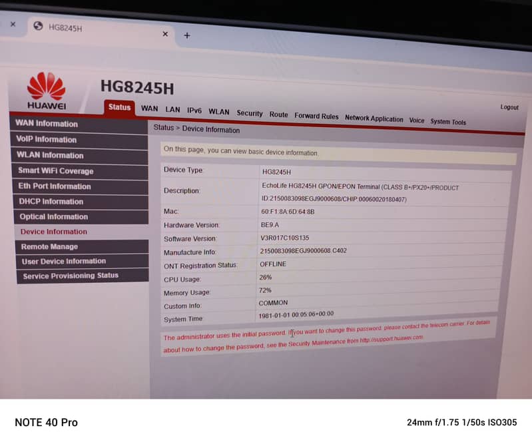
Task: Switch to the Voice tab
Action: coord(417,120)
